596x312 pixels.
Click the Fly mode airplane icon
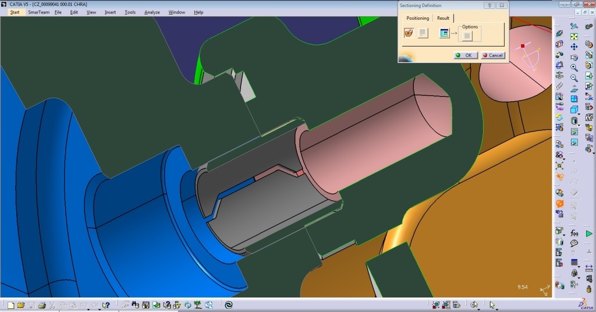point(574,26)
